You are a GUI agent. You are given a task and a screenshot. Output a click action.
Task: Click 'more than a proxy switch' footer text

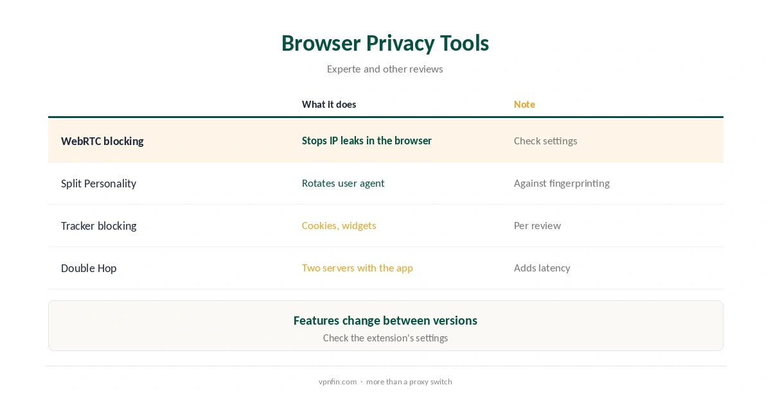click(x=409, y=382)
